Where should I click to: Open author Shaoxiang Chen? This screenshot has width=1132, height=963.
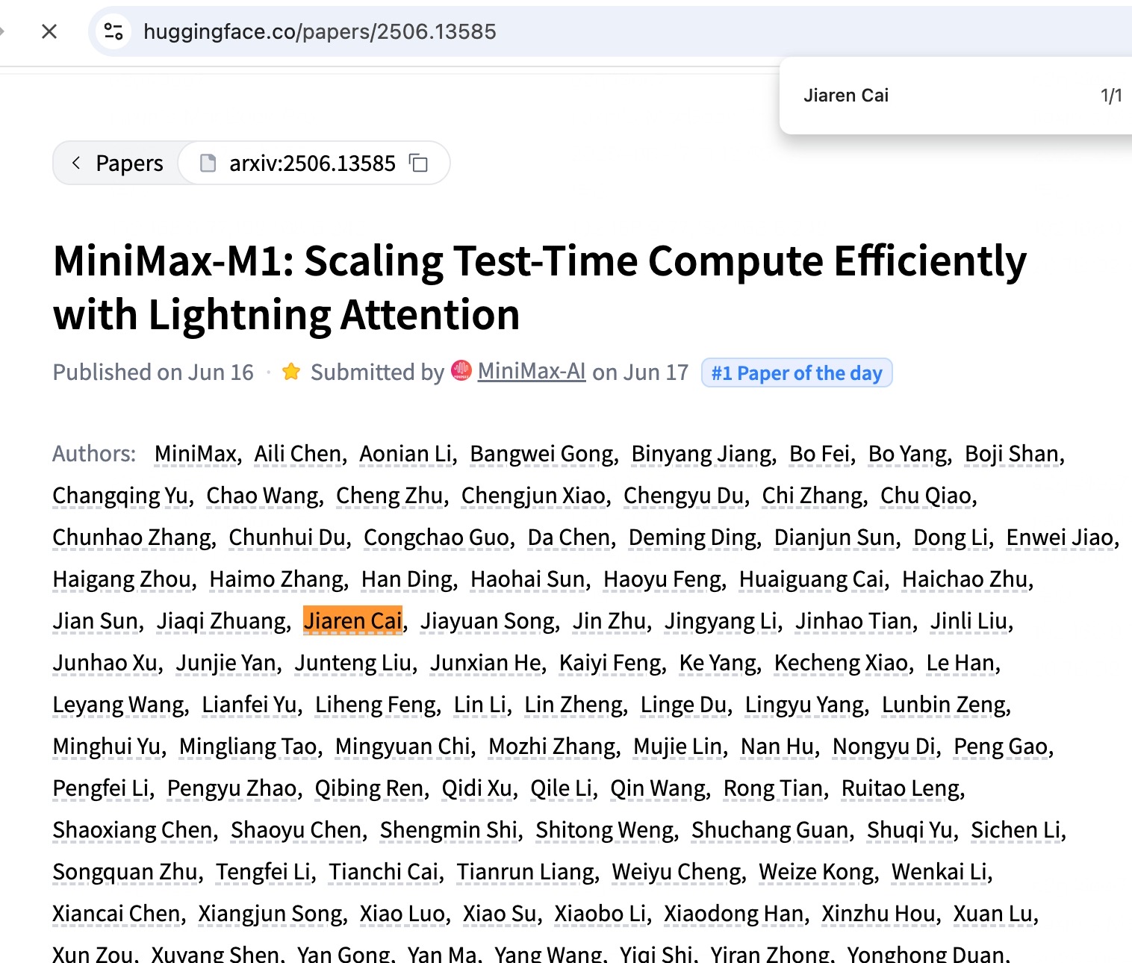(x=132, y=830)
